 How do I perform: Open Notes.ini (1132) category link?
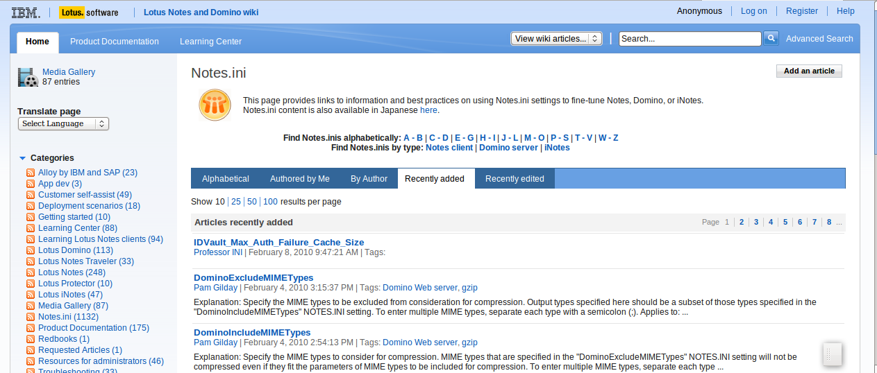[x=68, y=317]
